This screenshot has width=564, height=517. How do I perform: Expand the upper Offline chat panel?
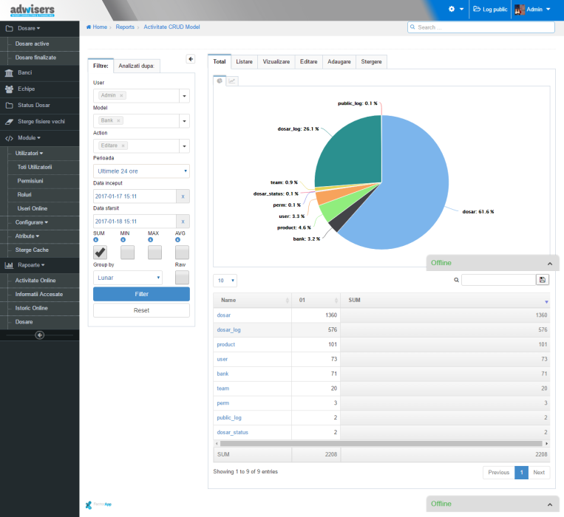493,263
